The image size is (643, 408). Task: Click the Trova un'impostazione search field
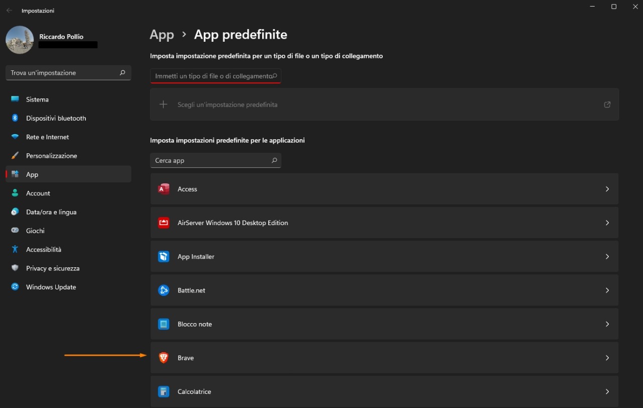pos(68,73)
